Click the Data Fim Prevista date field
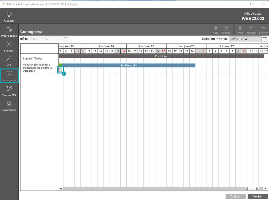 (x=245, y=39)
